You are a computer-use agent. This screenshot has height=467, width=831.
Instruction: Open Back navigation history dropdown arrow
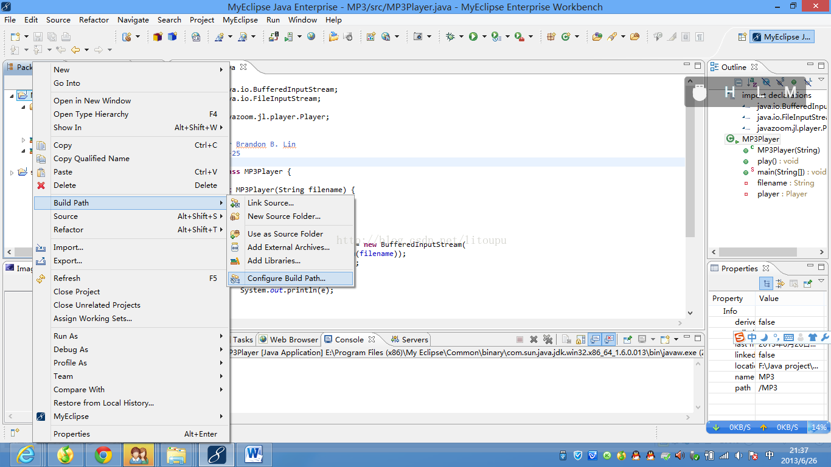(x=86, y=50)
